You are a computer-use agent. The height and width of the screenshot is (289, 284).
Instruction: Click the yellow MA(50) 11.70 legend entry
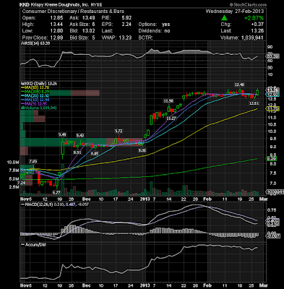tap(35, 88)
